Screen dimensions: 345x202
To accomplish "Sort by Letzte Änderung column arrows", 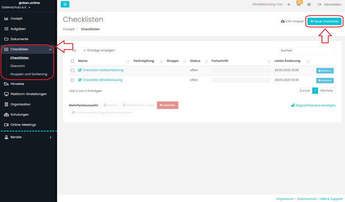I will point(308,61).
